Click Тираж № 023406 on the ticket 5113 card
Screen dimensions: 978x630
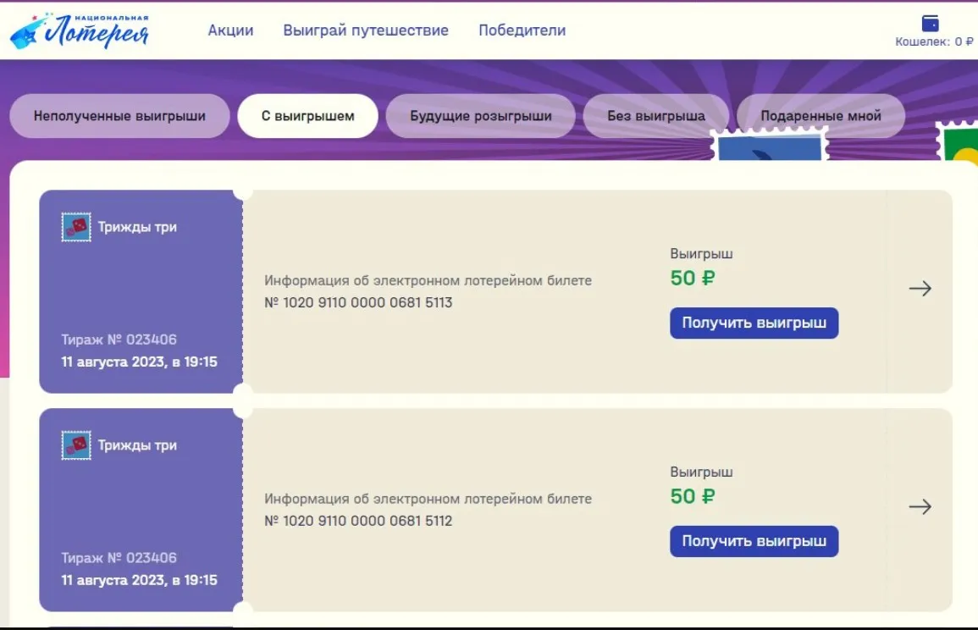[119, 340]
